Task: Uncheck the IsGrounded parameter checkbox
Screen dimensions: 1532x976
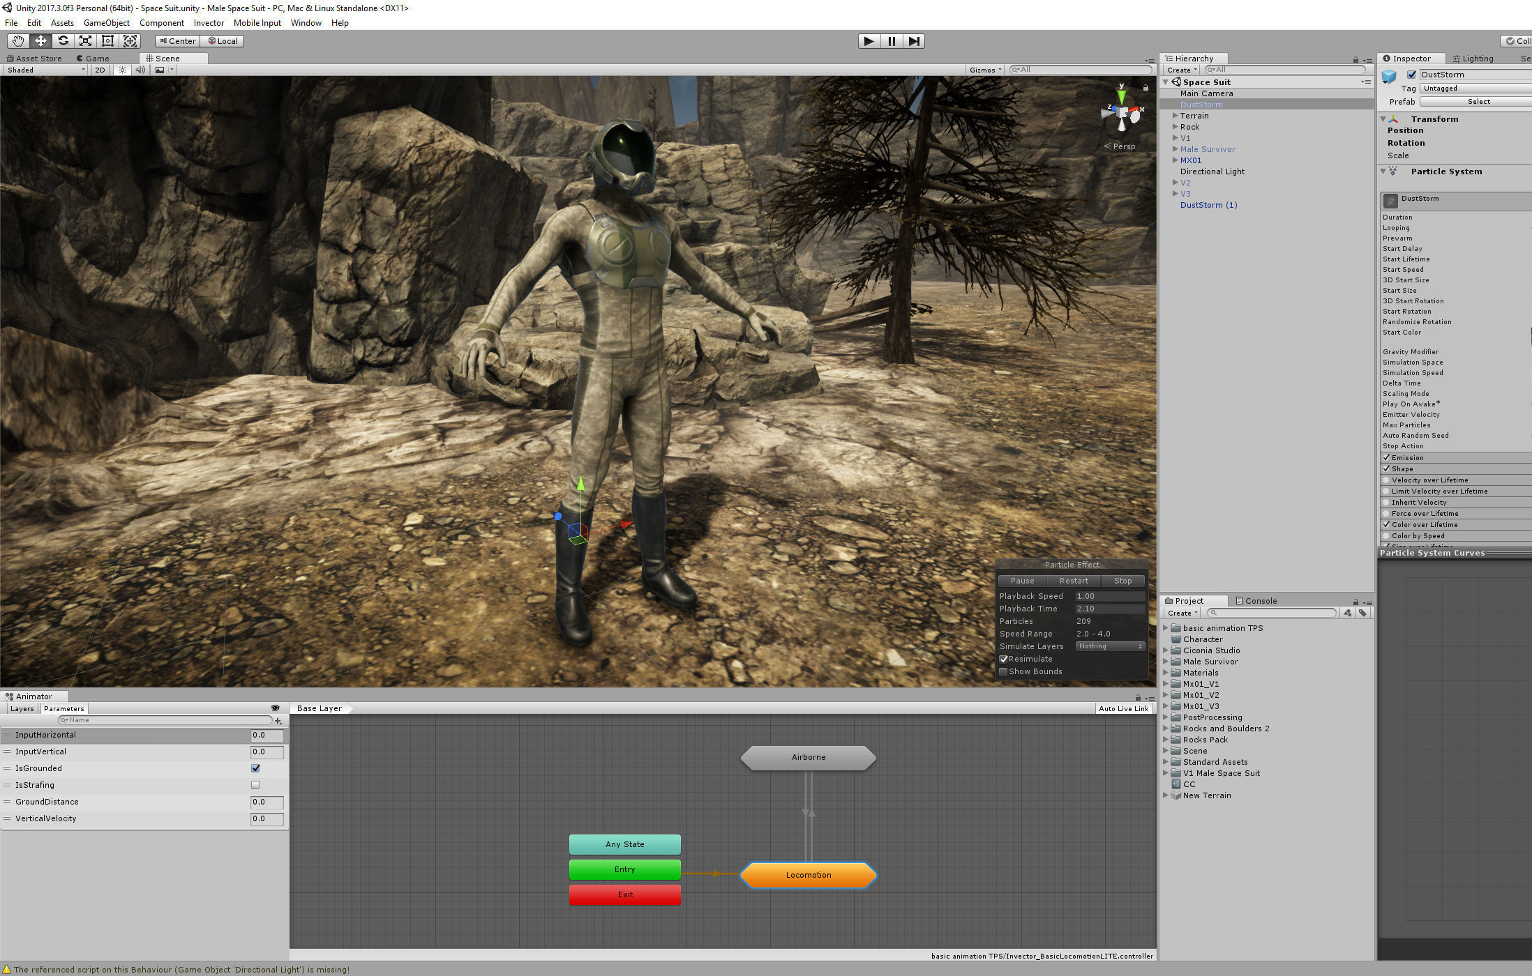Action: tap(255, 768)
